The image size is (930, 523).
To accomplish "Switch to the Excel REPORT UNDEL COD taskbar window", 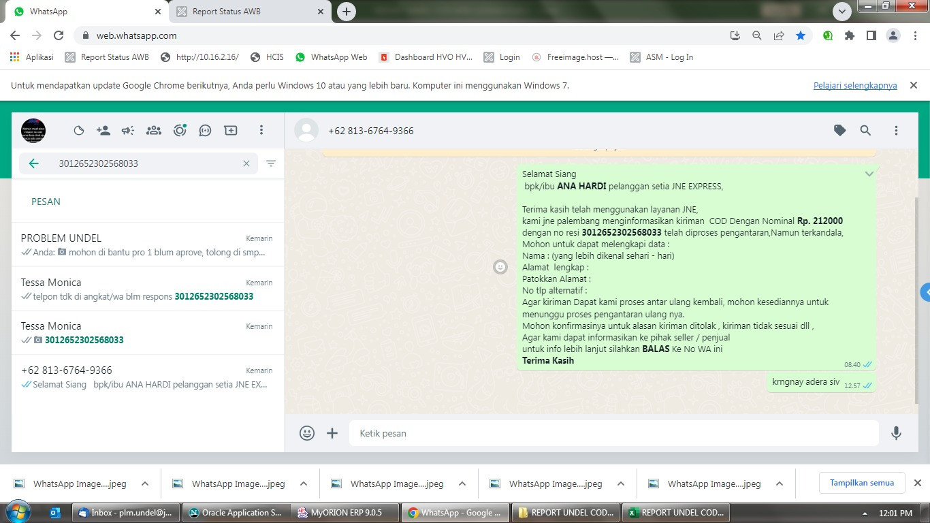I will point(675,513).
